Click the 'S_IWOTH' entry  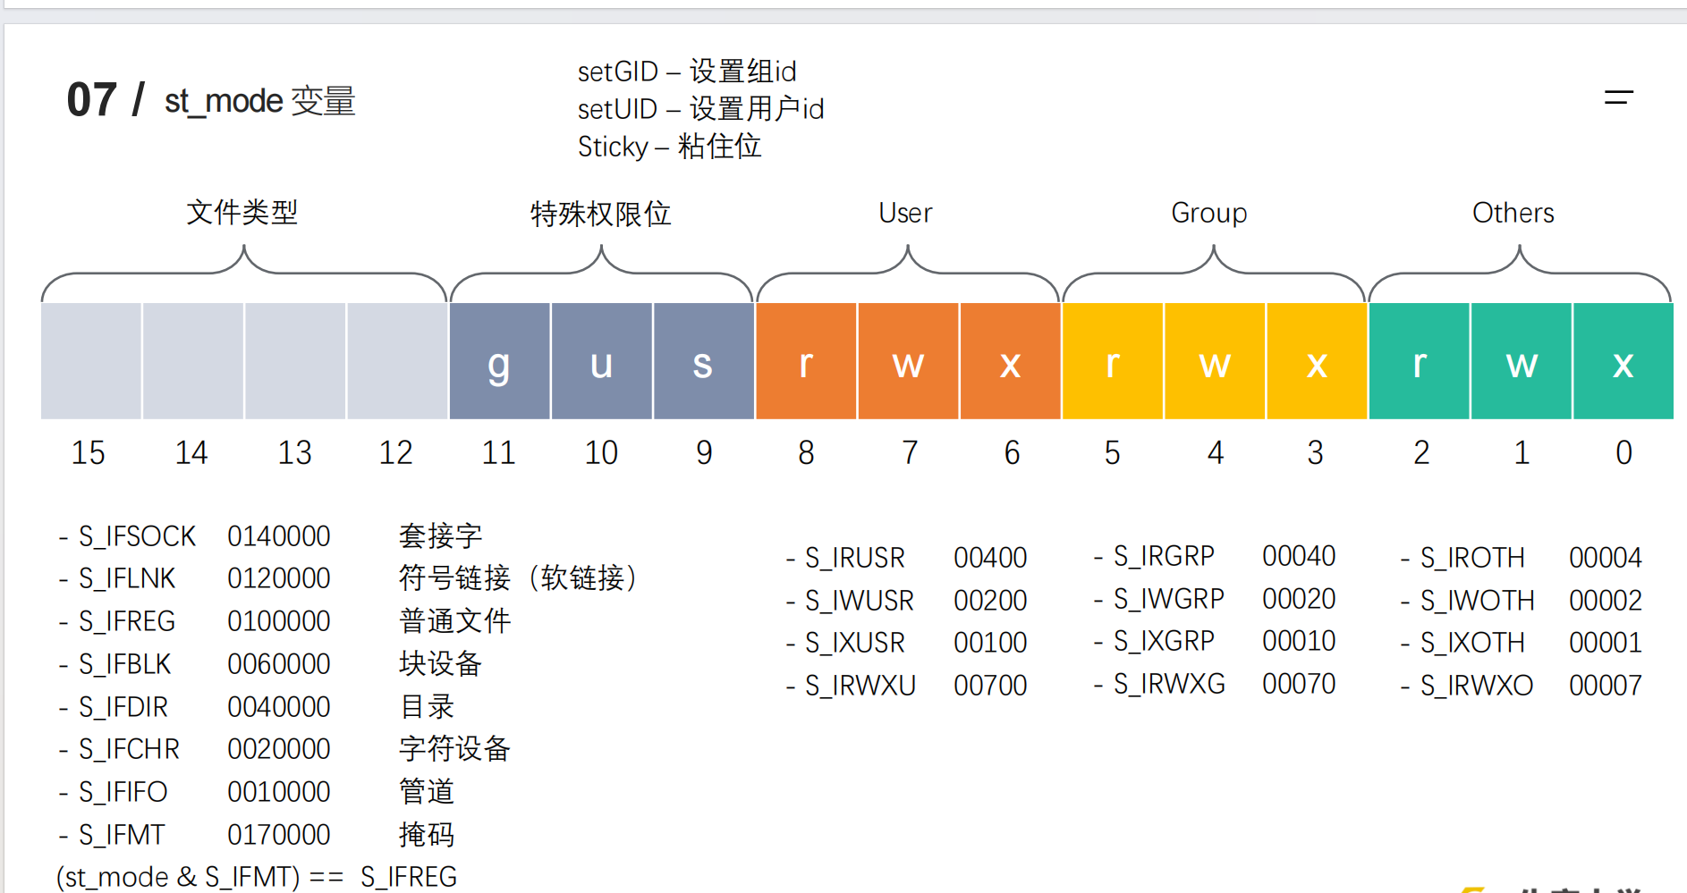(1478, 601)
